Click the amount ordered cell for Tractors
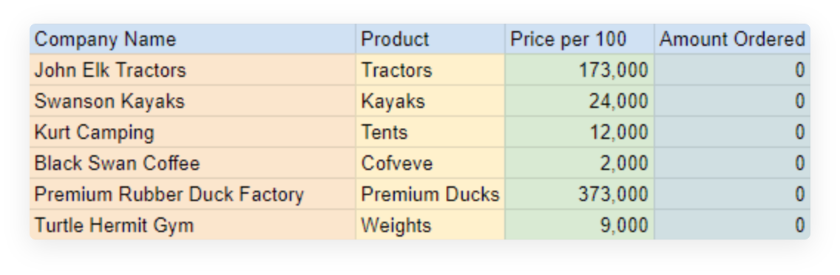This screenshot has height=275, width=840. (x=732, y=70)
